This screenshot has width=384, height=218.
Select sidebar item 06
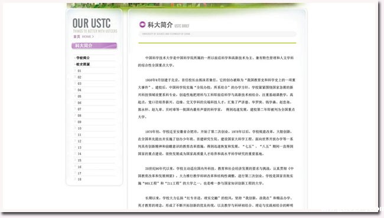pyautogui.click(x=79, y=103)
